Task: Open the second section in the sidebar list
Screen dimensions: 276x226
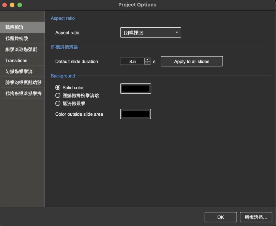Action: tap(22, 38)
